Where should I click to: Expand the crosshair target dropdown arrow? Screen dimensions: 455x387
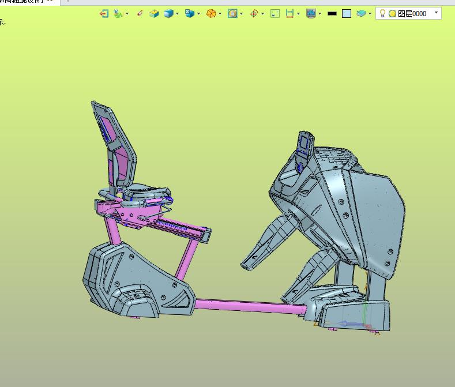pos(262,14)
